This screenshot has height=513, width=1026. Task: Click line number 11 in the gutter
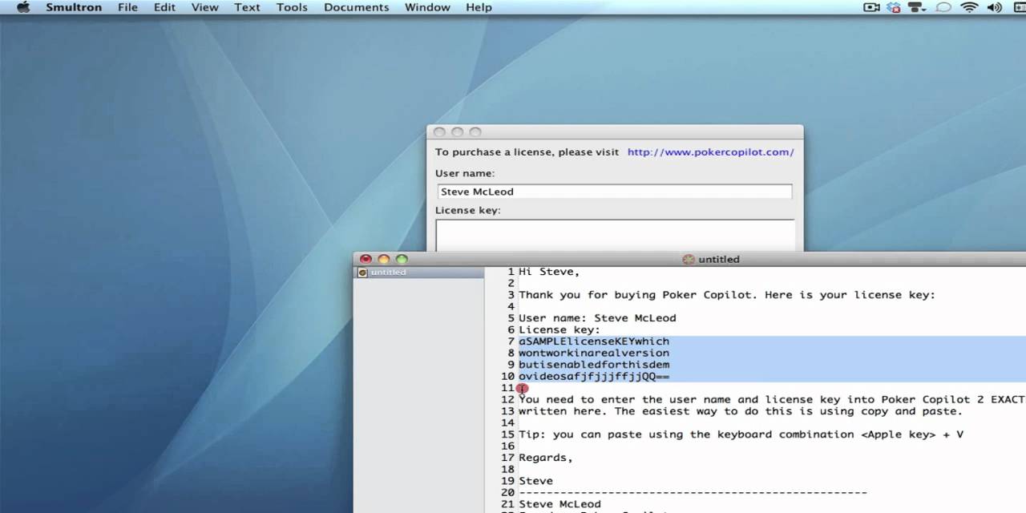point(507,388)
